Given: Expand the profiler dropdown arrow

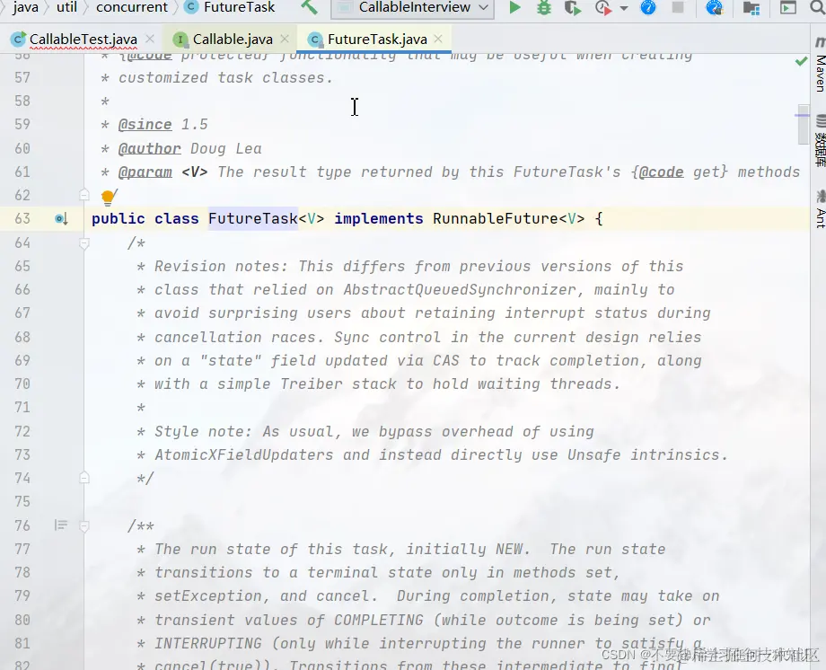Looking at the screenshot, I should [624, 8].
